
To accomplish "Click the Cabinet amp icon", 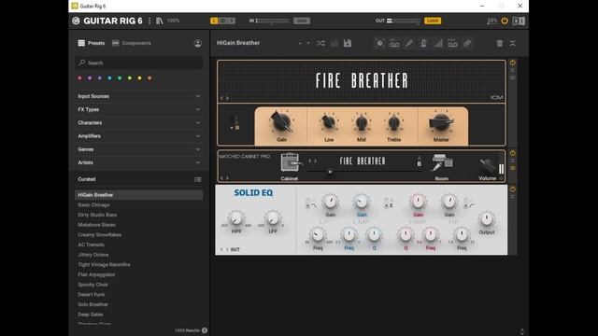I will tap(291, 162).
